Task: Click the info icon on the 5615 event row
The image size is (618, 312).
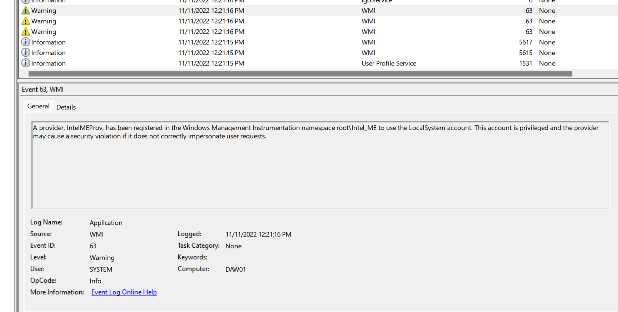Action: point(26,53)
